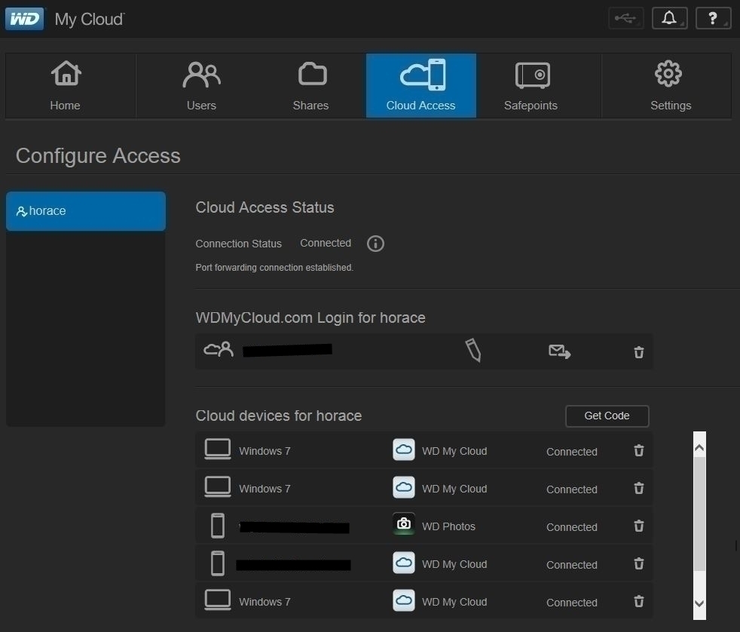
Task: Open the help question mark menu
Action: [x=713, y=18]
